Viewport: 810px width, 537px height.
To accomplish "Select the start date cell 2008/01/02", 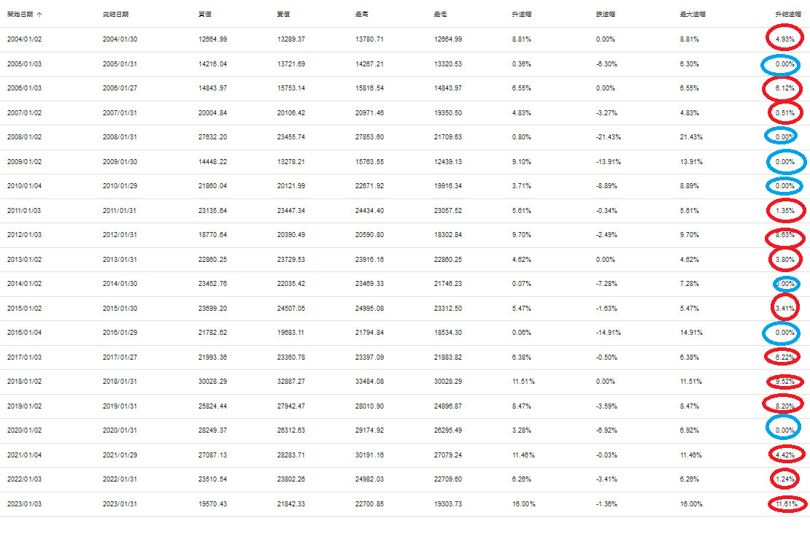I will (x=25, y=137).
